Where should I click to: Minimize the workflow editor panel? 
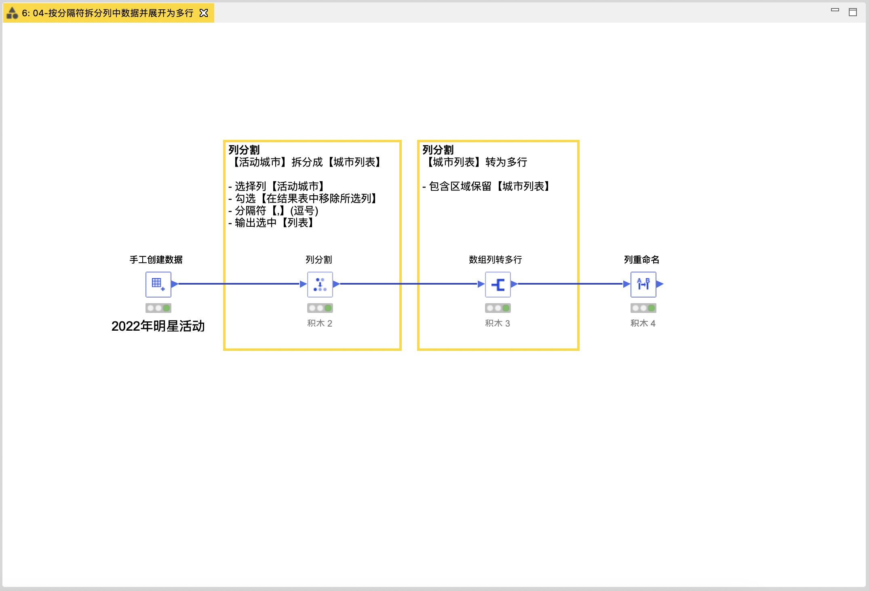835,11
